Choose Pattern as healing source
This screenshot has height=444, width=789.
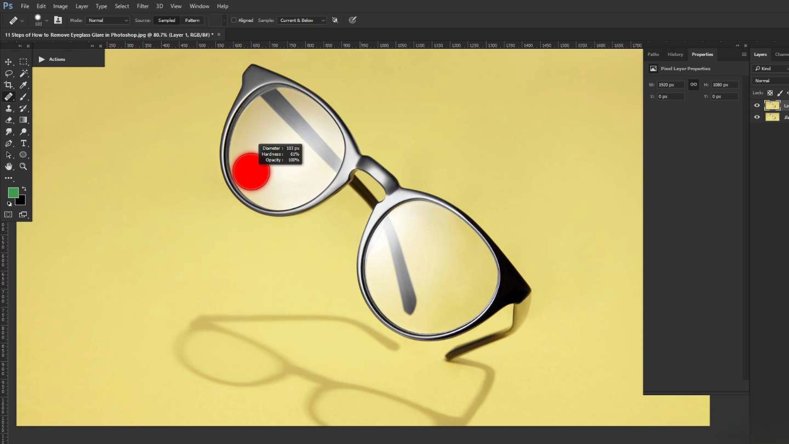coord(192,20)
